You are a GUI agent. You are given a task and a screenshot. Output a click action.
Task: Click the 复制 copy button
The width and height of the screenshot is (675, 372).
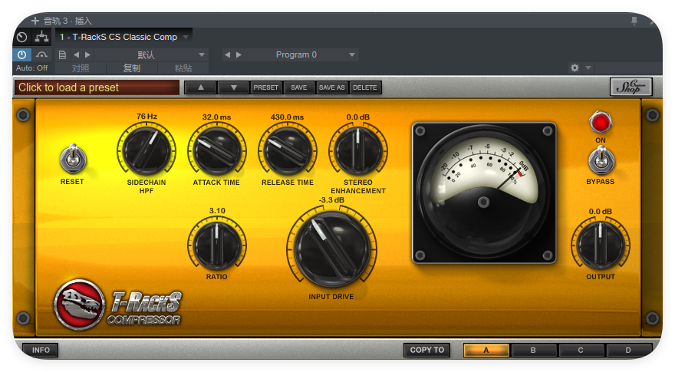click(x=132, y=68)
